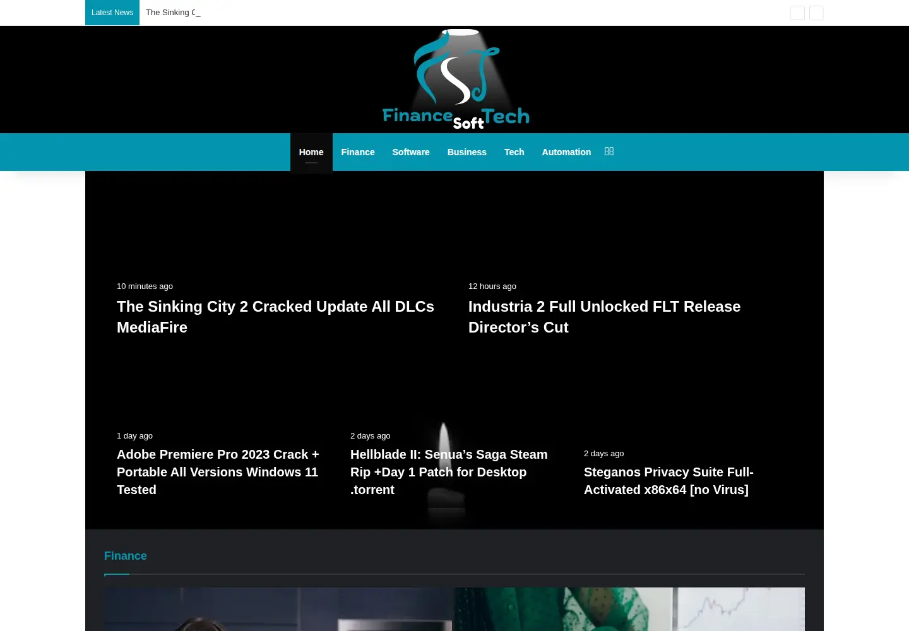Open the Automation menu item
Image resolution: width=909 pixels, height=631 pixels.
coord(566,152)
